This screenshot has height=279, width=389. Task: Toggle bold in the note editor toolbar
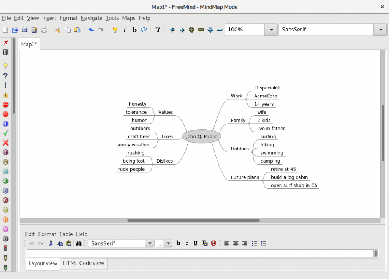coord(178,243)
